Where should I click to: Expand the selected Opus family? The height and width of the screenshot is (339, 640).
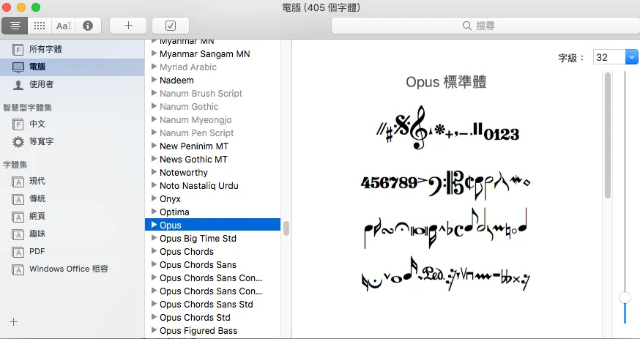tap(154, 224)
